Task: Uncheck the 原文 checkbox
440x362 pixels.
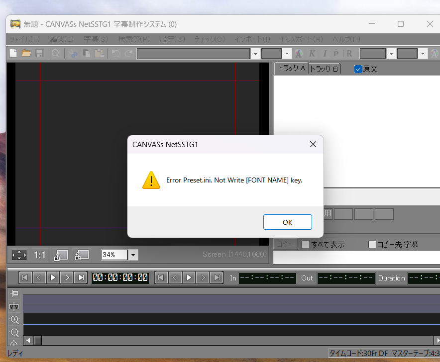Action: [x=358, y=69]
